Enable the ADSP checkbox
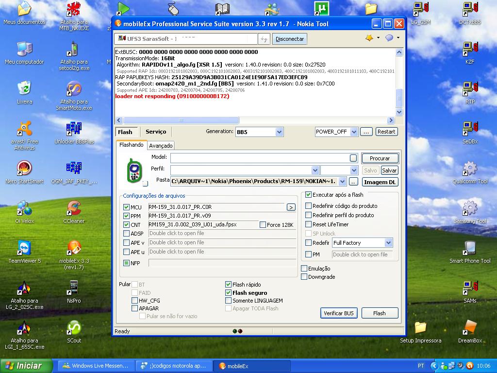 (126, 234)
